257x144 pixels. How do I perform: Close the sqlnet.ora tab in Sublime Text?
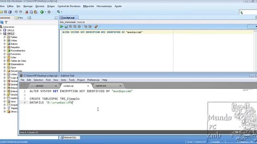point(120,86)
